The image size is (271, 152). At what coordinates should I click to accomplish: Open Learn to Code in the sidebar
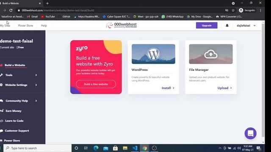[x=14, y=121]
